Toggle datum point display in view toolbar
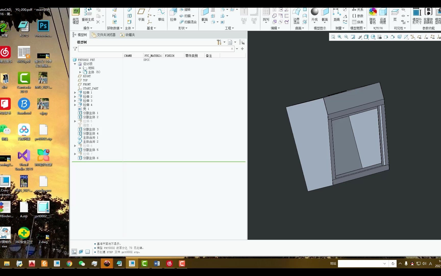The width and height of the screenshot is (441, 276). [x=433, y=37]
